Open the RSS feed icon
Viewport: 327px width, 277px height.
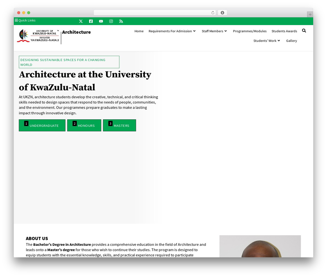(121, 21)
